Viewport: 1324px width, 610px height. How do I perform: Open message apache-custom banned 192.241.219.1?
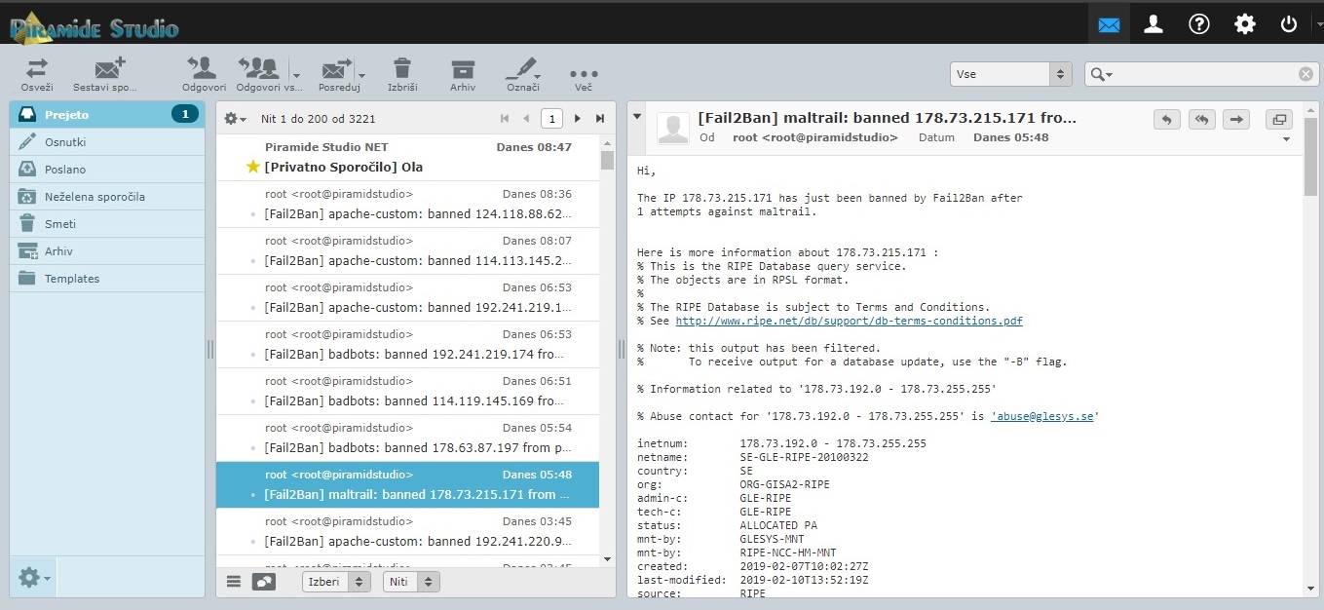pos(407,298)
